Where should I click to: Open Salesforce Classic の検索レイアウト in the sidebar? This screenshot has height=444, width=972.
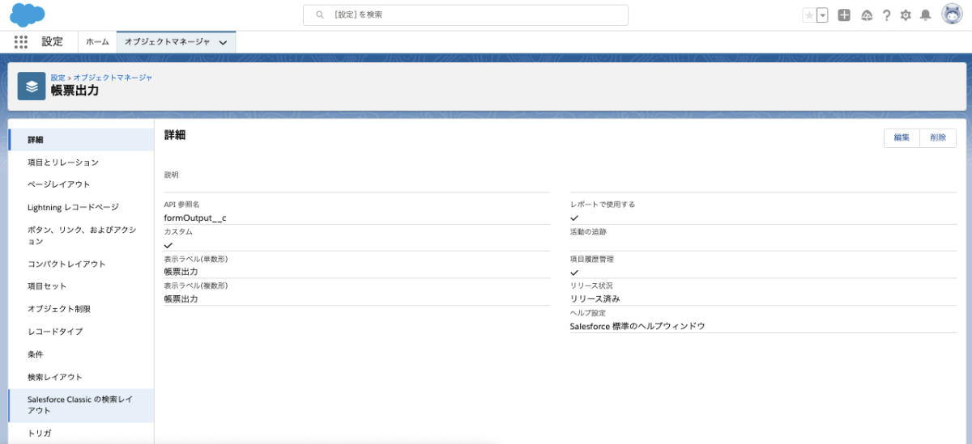pos(81,405)
